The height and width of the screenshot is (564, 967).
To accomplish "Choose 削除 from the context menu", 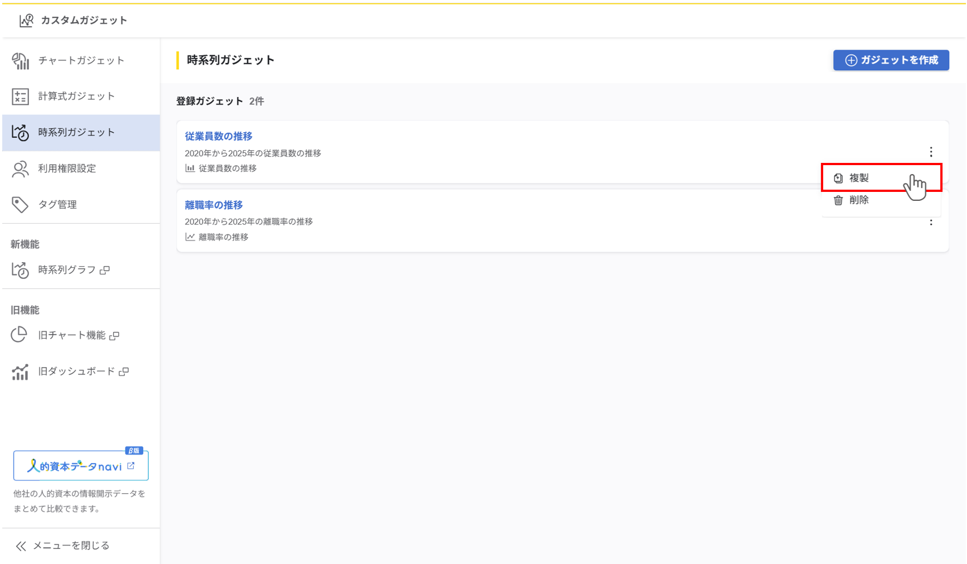I will pyautogui.click(x=859, y=200).
